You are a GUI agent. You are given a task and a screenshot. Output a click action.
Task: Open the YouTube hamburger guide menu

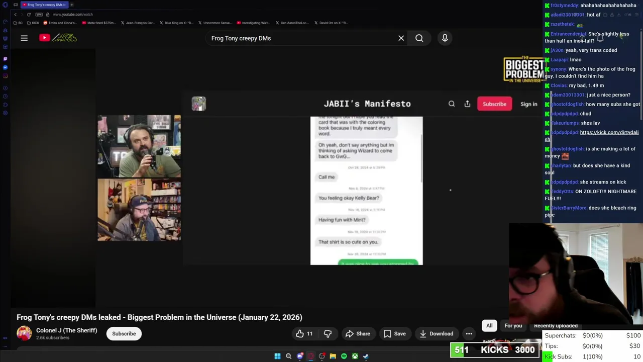(24, 38)
